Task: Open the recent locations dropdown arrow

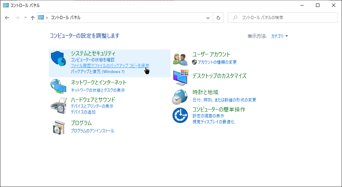Action: pos(25,18)
